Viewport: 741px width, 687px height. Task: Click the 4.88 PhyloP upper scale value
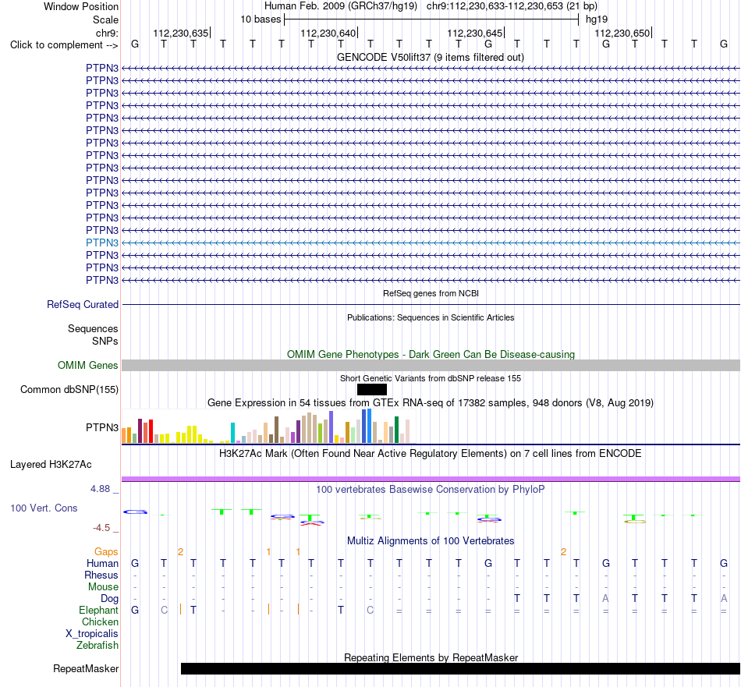pos(100,489)
